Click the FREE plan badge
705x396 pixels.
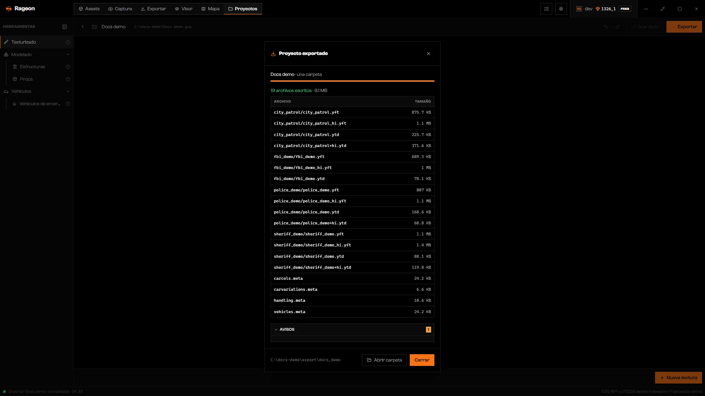point(625,9)
